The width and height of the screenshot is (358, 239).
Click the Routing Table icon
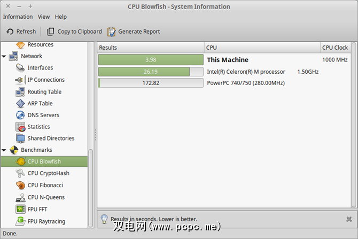[x=20, y=92]
